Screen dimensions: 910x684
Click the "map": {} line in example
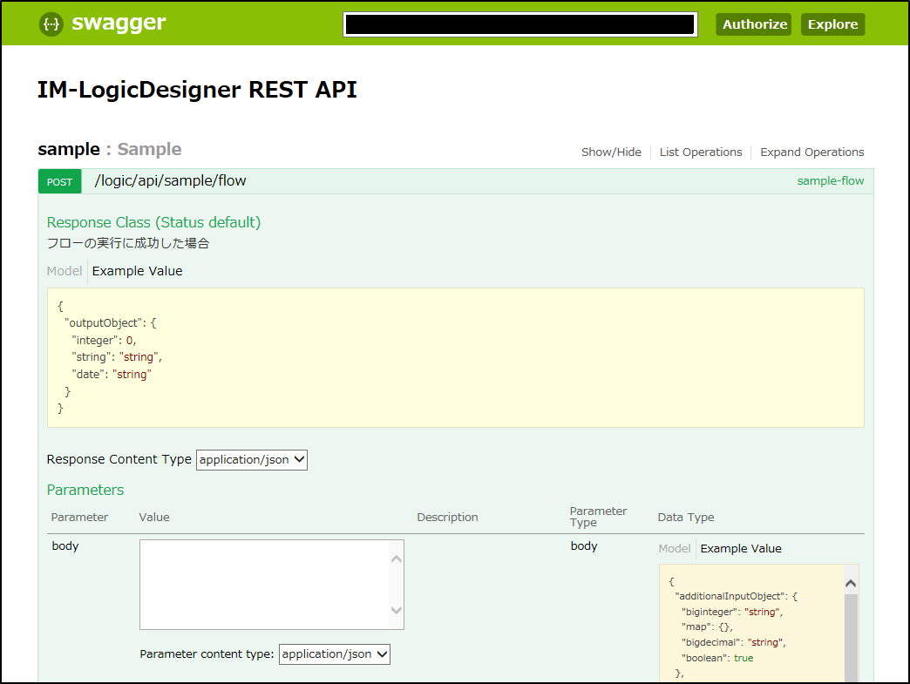pyautogui.click(x=707, y=626)
